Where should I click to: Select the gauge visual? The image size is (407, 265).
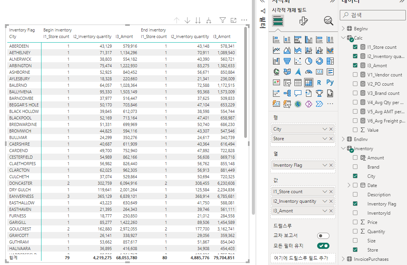click(x=309, y=72)
